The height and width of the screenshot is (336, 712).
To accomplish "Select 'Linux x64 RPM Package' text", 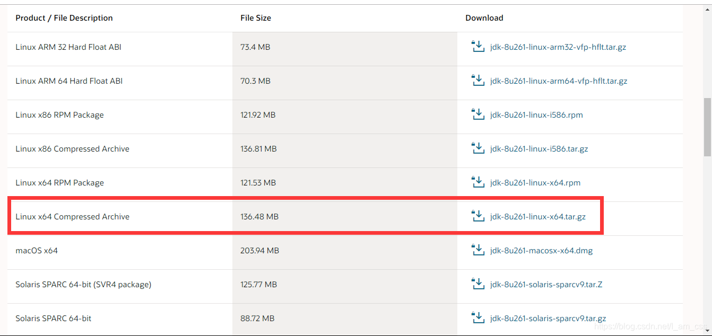I will 59,183.
